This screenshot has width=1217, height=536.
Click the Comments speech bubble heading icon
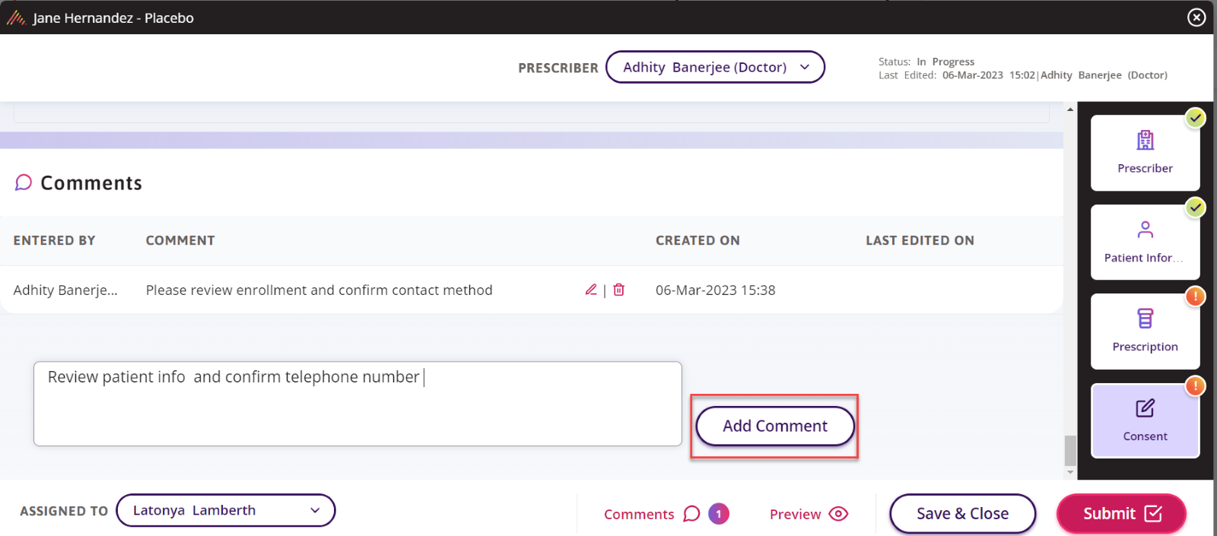[x=24, y=182]
